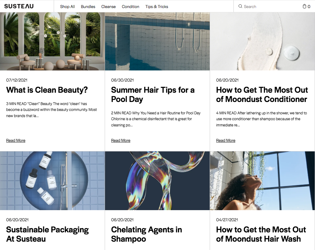Viewport: 315px width, 250px height.
Task: Open Sustainable Packaging At Susteau title
Action: coord(47,234)
